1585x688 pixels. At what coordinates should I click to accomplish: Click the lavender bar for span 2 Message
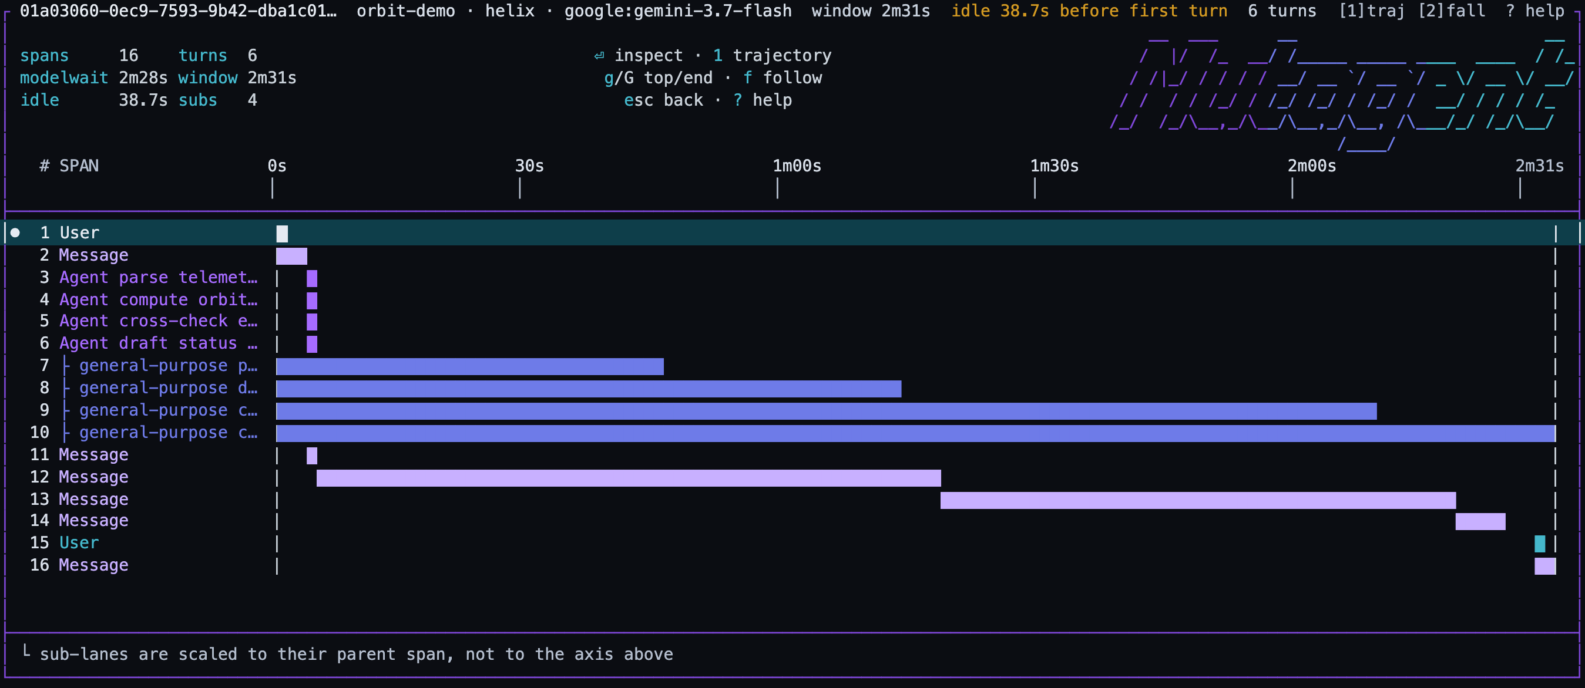point(291,256)
